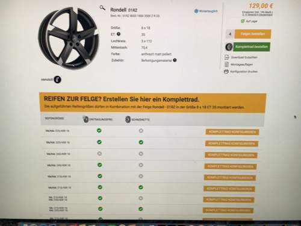Click the third row's grey Eintragungsfrei indicator
Screen dimensions: 301x226
tap(99, 154)
